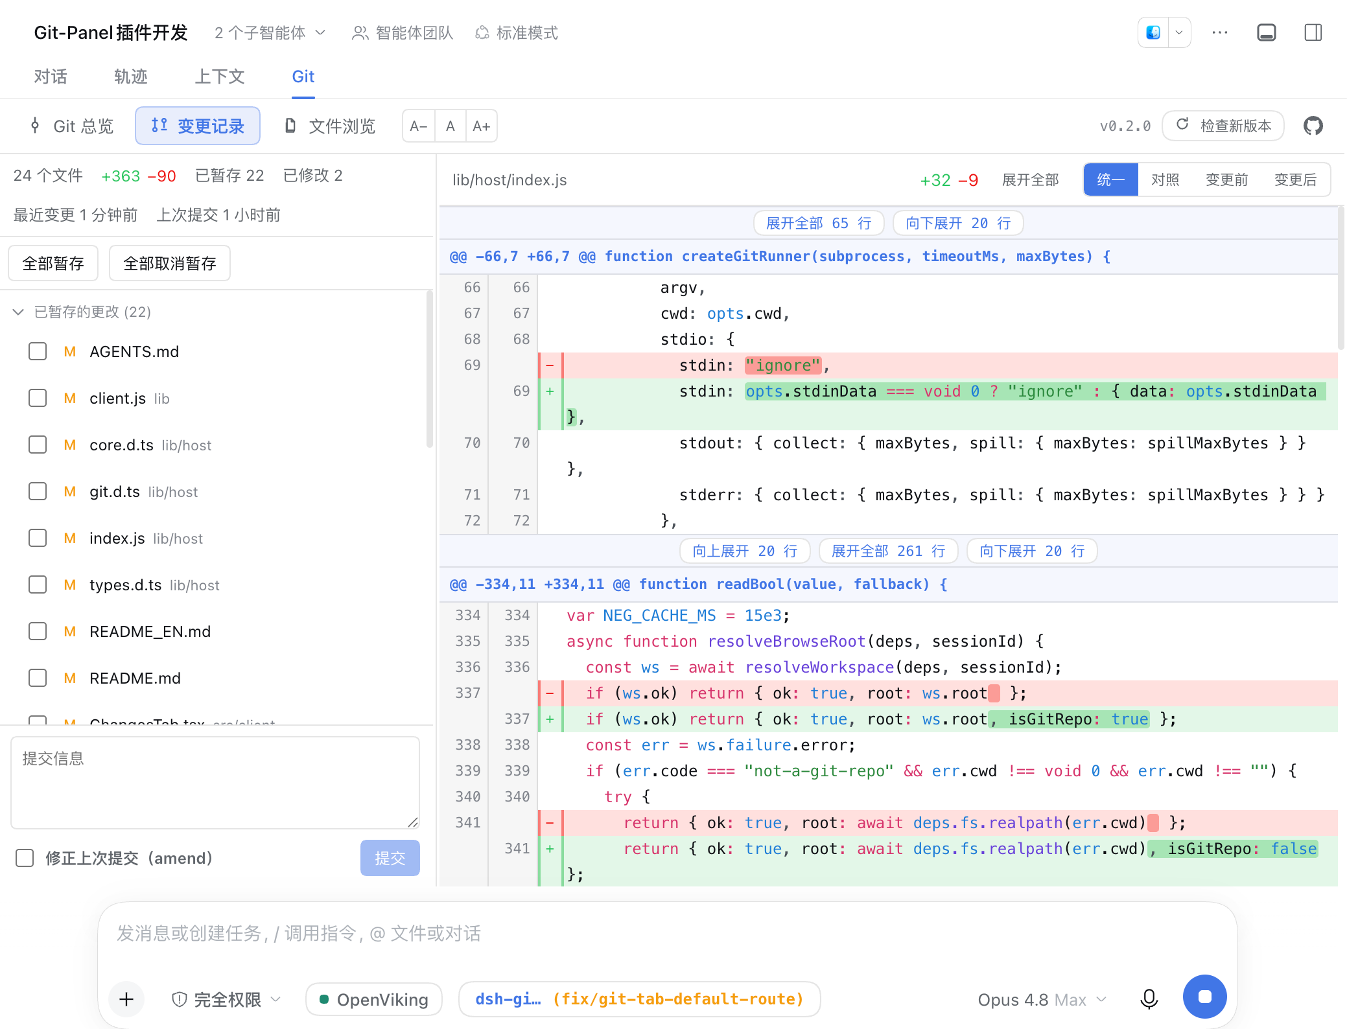Switch to the Conversation (对话) tab
Image resolution: width=1347 pixels, height=1029 pixels.
coord(51,76)
